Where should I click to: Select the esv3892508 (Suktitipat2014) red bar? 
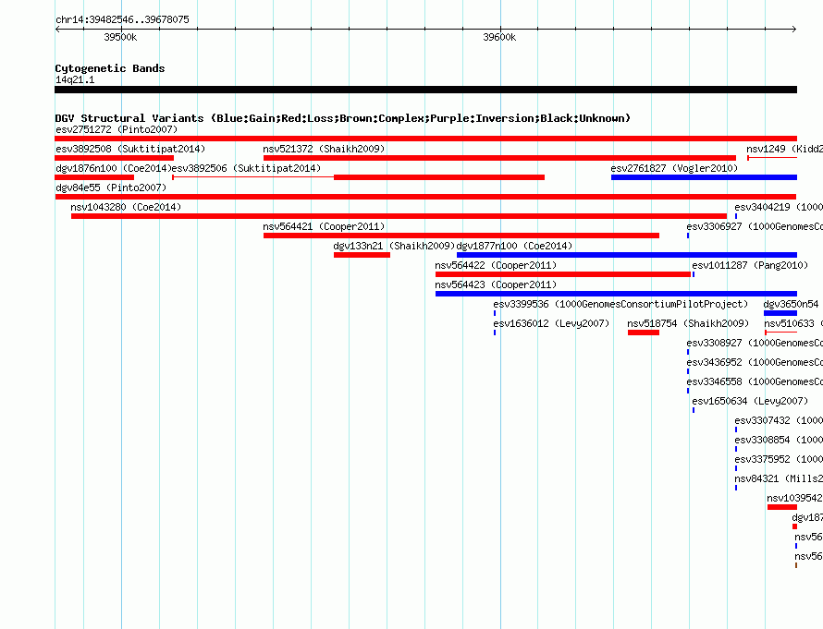click(x=115, y=158)
